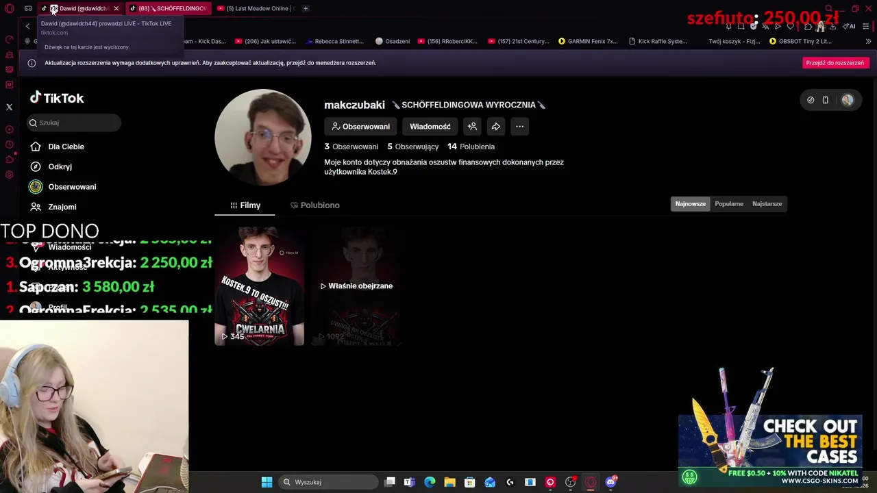877x493 pixels.
Task: Switch to Last Meadow Online YouTube tab
Action: click(255, 8)
